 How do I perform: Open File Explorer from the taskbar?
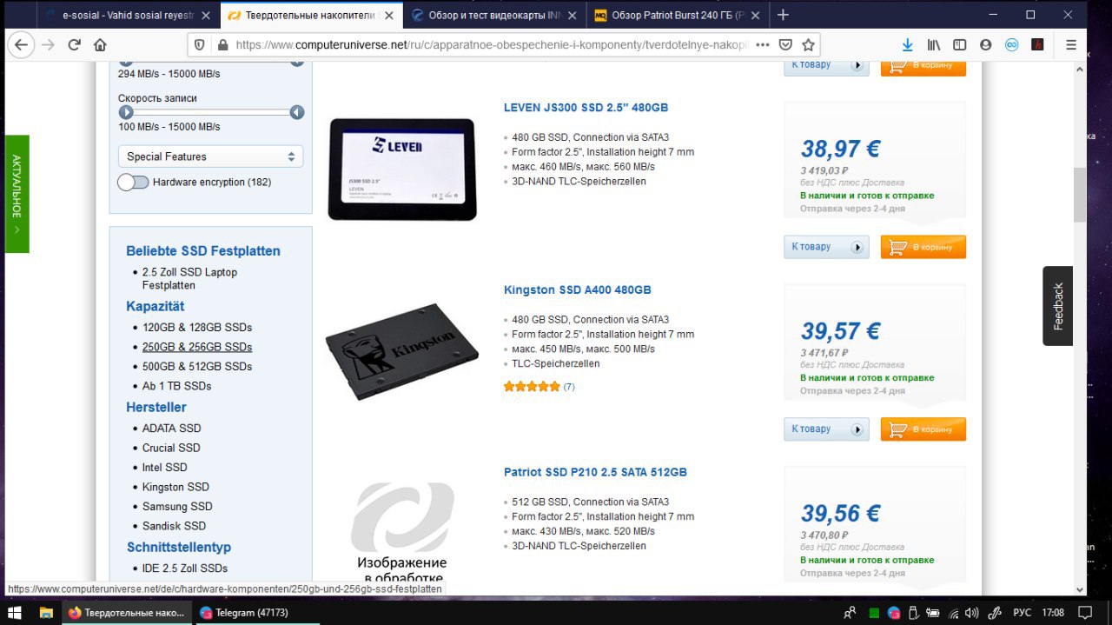[47, 613]
